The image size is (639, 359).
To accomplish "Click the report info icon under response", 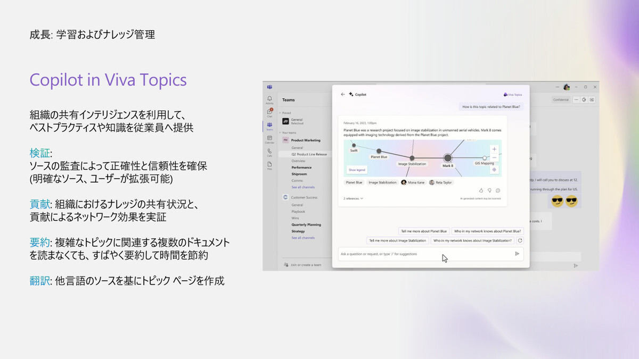I will [x=498, y=190].
